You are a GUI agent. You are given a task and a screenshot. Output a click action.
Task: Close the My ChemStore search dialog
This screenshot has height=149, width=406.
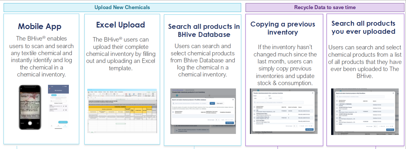click(393, 93)
